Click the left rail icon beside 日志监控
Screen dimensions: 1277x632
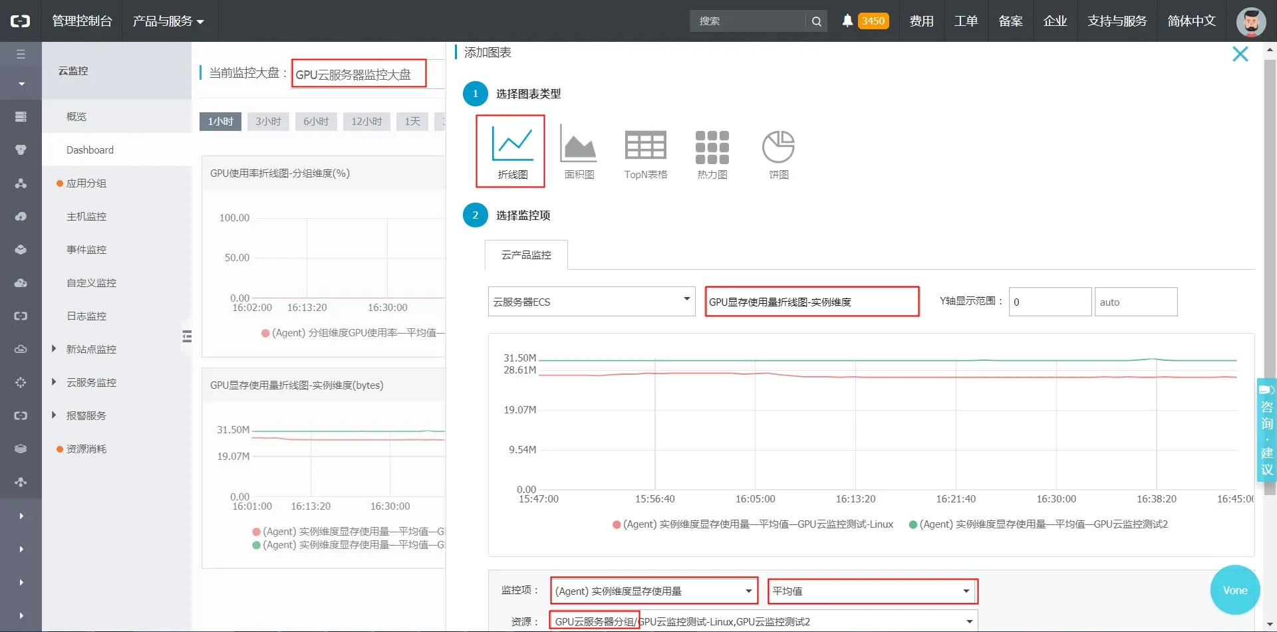[21, 316]
